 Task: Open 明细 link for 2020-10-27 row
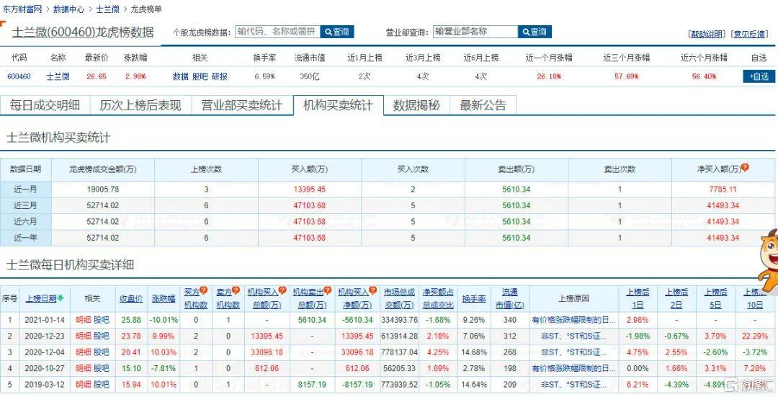point(84,368)
